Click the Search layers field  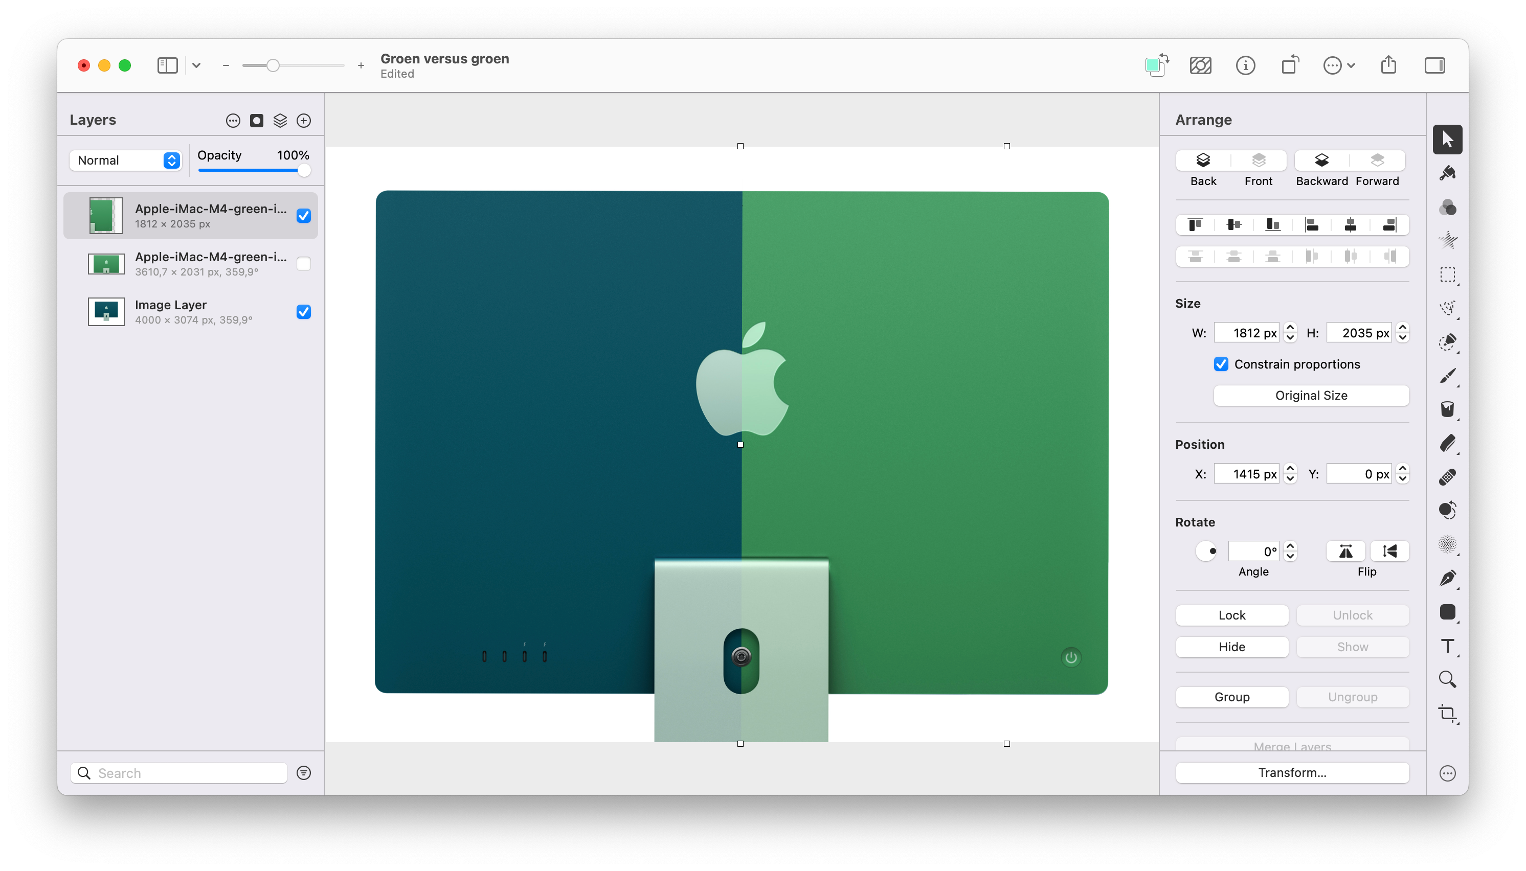[178, 773]
